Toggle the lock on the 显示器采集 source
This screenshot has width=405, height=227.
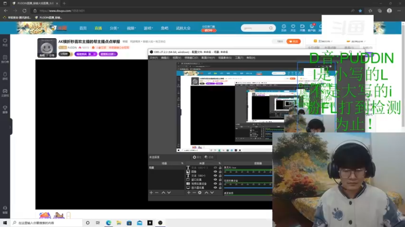[x=220, y=188]
